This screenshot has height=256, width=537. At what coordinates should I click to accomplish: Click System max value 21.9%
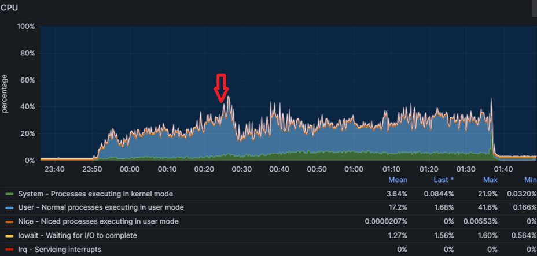point(488,194)
